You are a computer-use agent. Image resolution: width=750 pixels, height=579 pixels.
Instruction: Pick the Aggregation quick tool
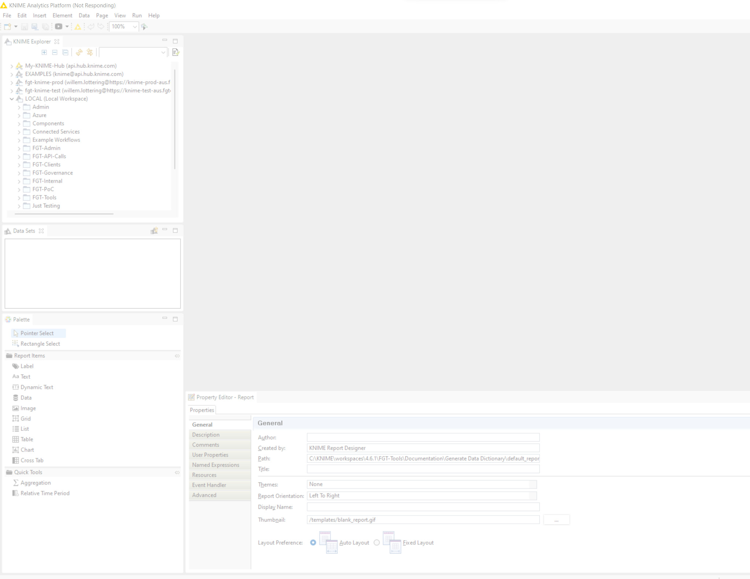click(x=32, y=483)
